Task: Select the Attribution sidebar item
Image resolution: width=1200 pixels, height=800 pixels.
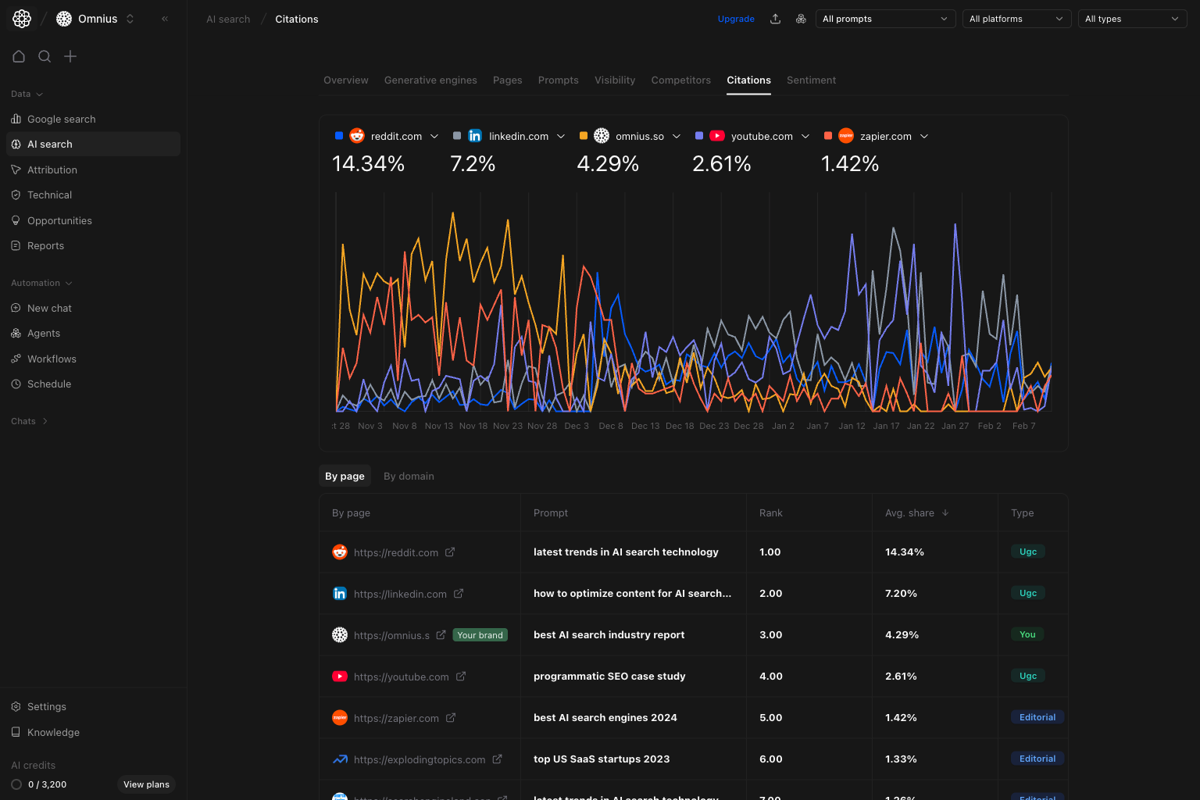Action: (x=52, y=170)
